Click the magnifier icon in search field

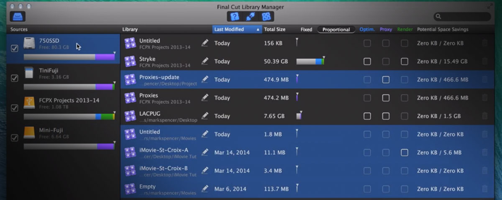click(x=438, y=17)
